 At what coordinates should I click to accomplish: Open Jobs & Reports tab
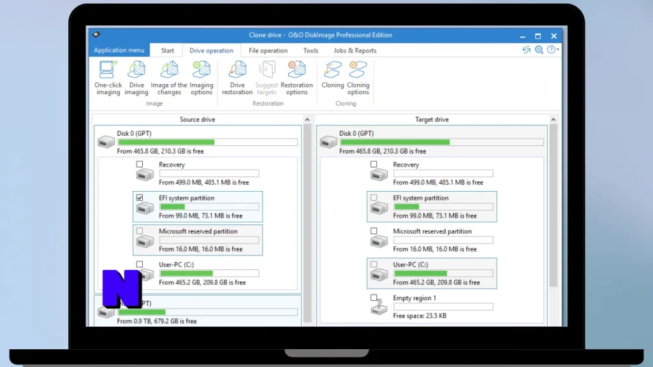(355, 50)
